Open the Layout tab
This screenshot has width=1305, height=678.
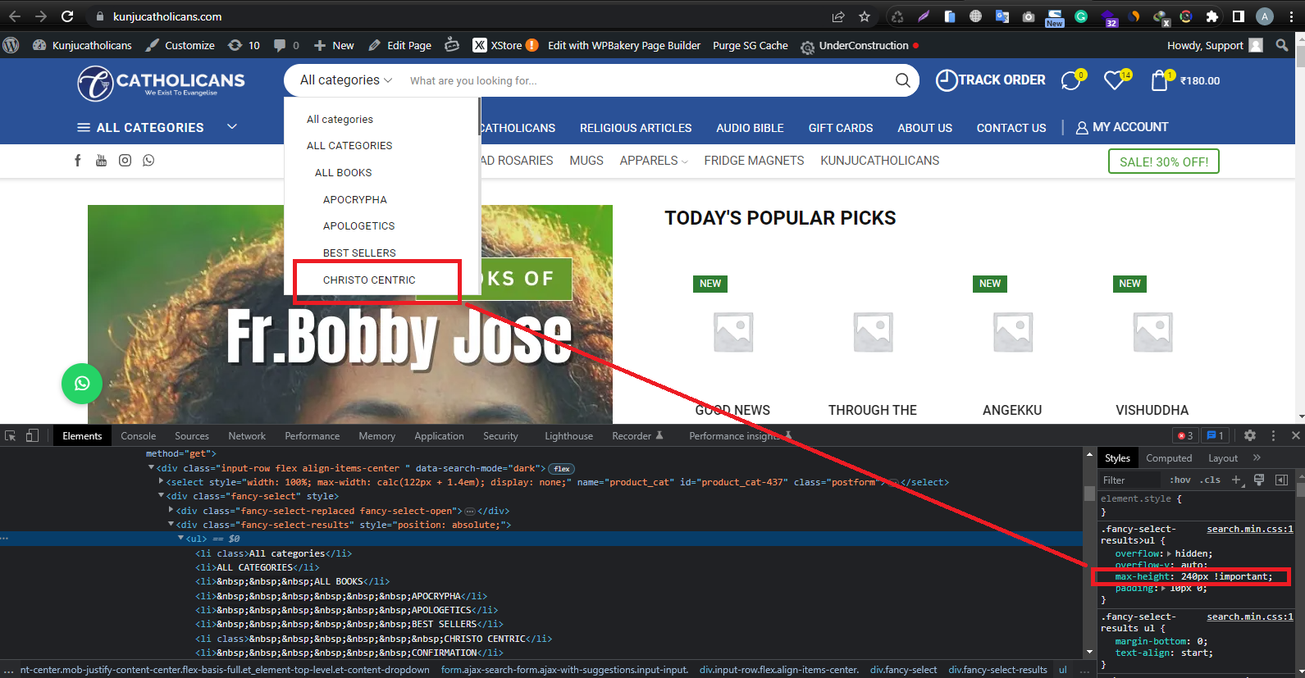pyautogui.click(x=1223, y=458)
